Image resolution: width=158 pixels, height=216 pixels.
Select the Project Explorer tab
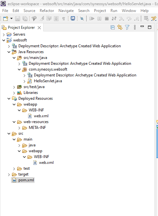(x=21, y=28)
